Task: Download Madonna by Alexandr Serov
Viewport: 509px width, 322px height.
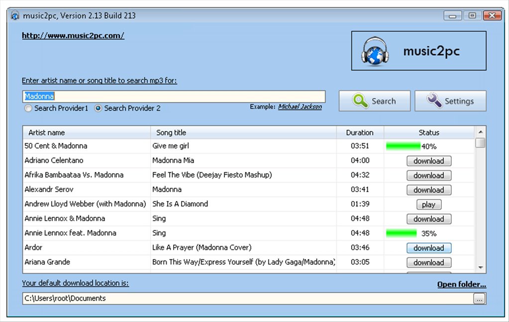Action: click(429, 190)
